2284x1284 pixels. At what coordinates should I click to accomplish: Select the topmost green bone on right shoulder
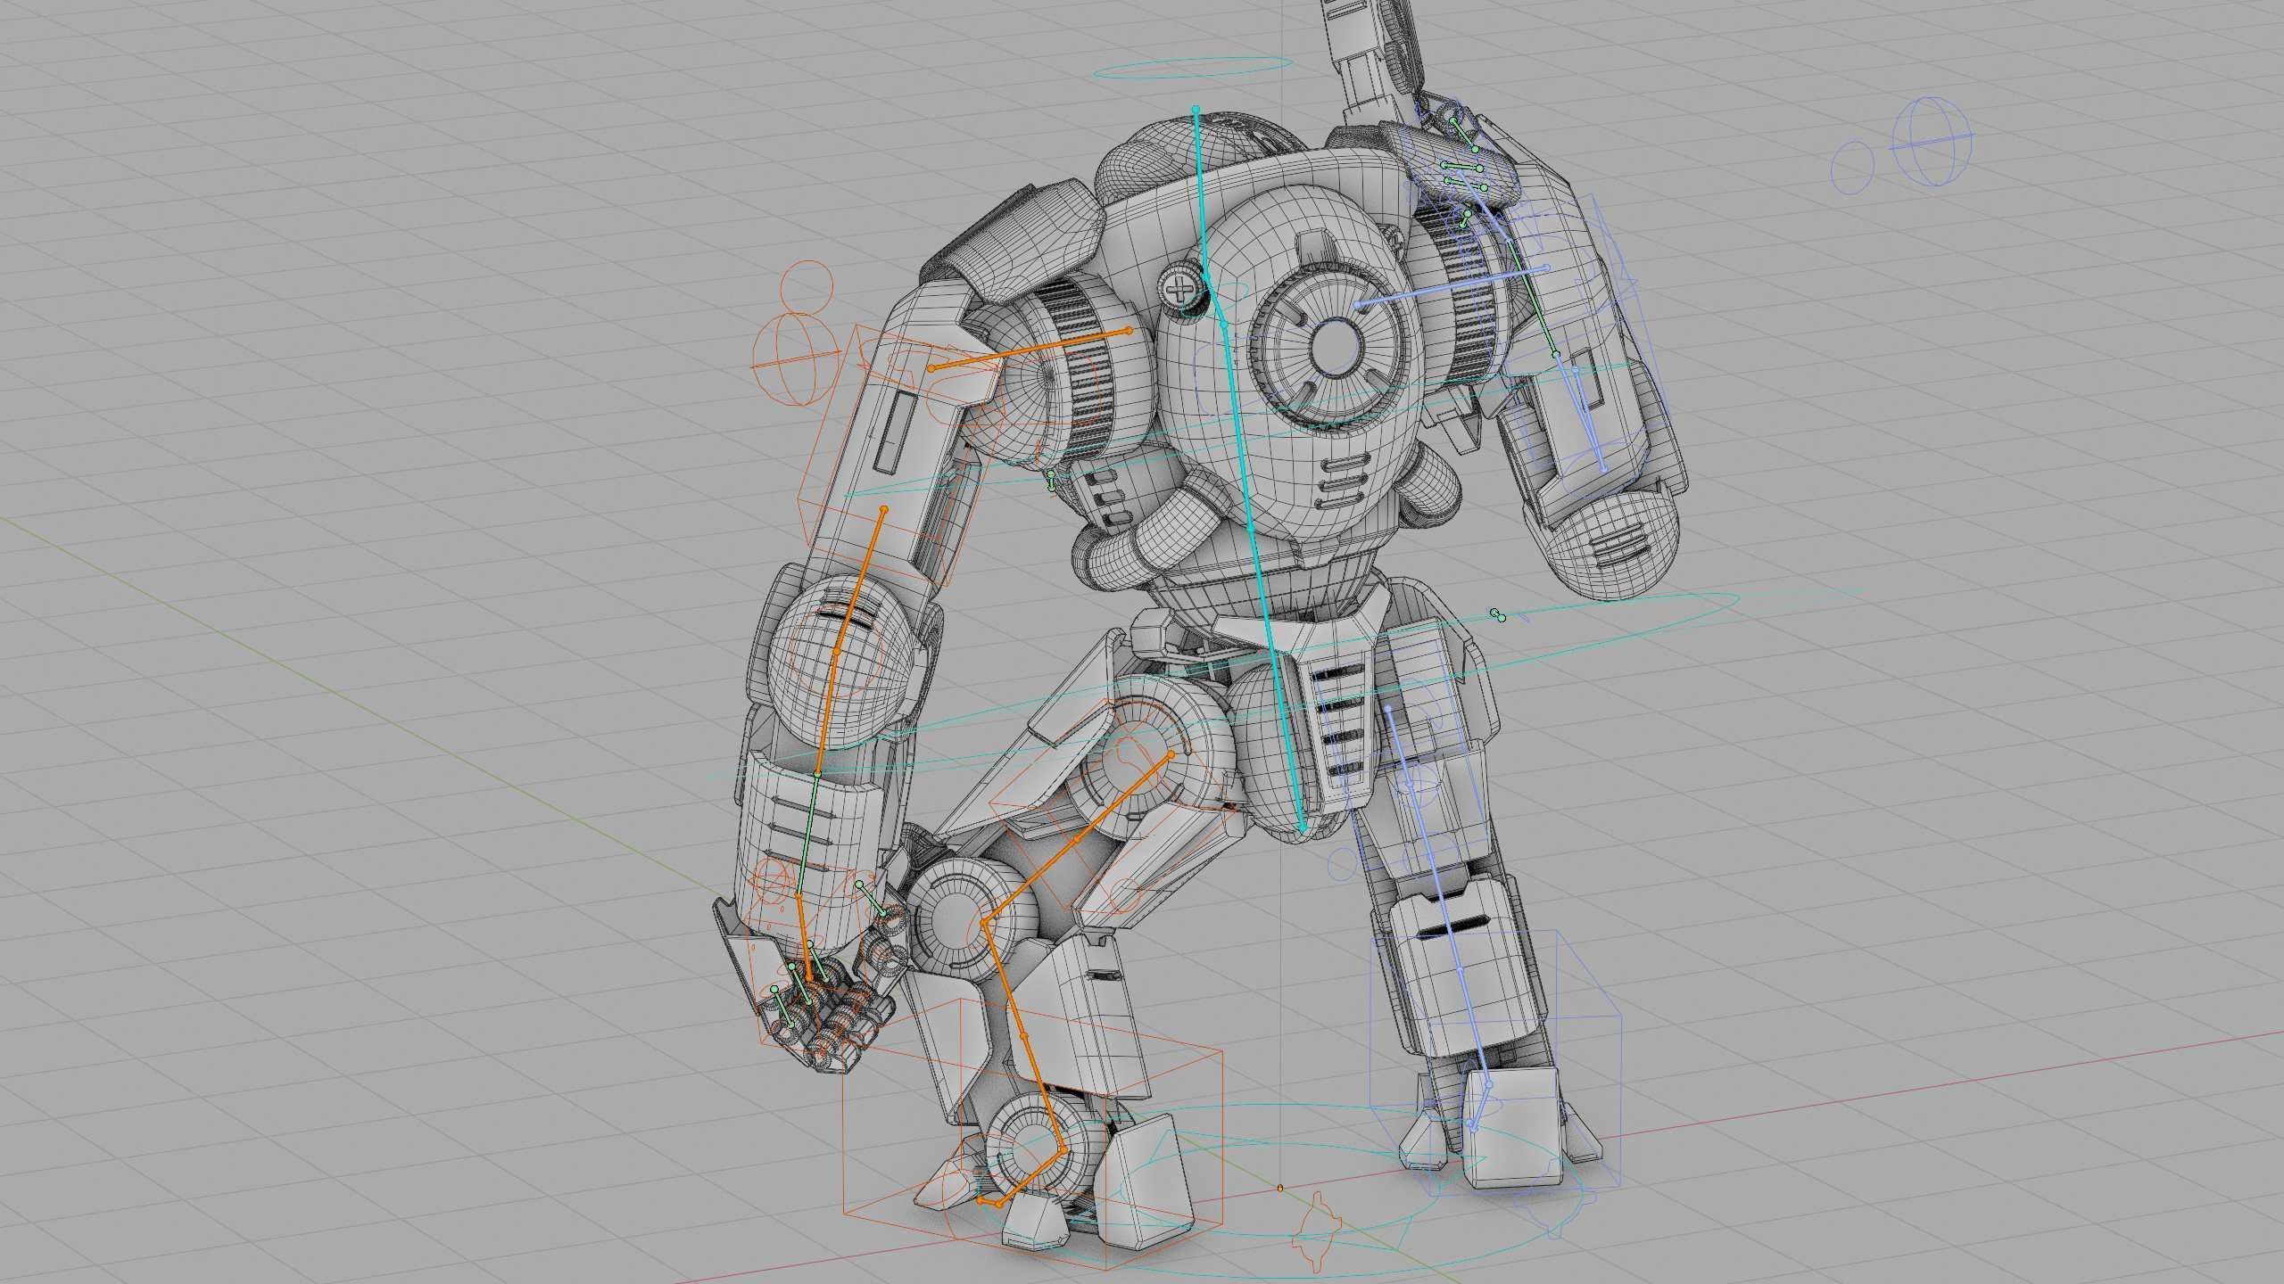click(1464, 135)
